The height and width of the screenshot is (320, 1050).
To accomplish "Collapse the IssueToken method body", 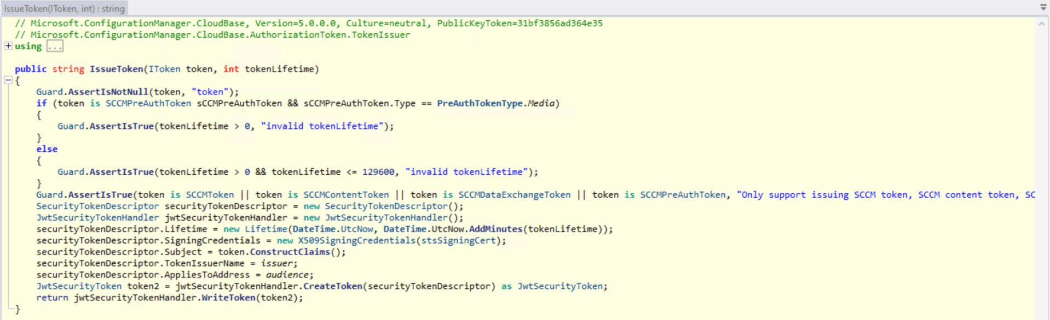I will (x=8, y=80).
